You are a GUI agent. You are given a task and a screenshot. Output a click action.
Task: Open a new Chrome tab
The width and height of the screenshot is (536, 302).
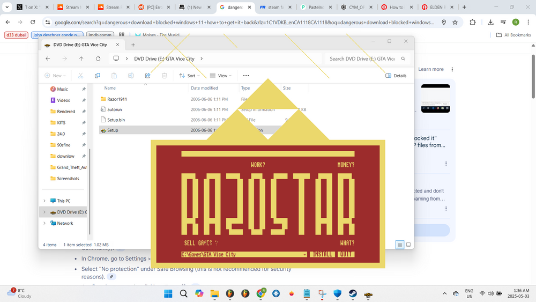click(x=464, y=7)
